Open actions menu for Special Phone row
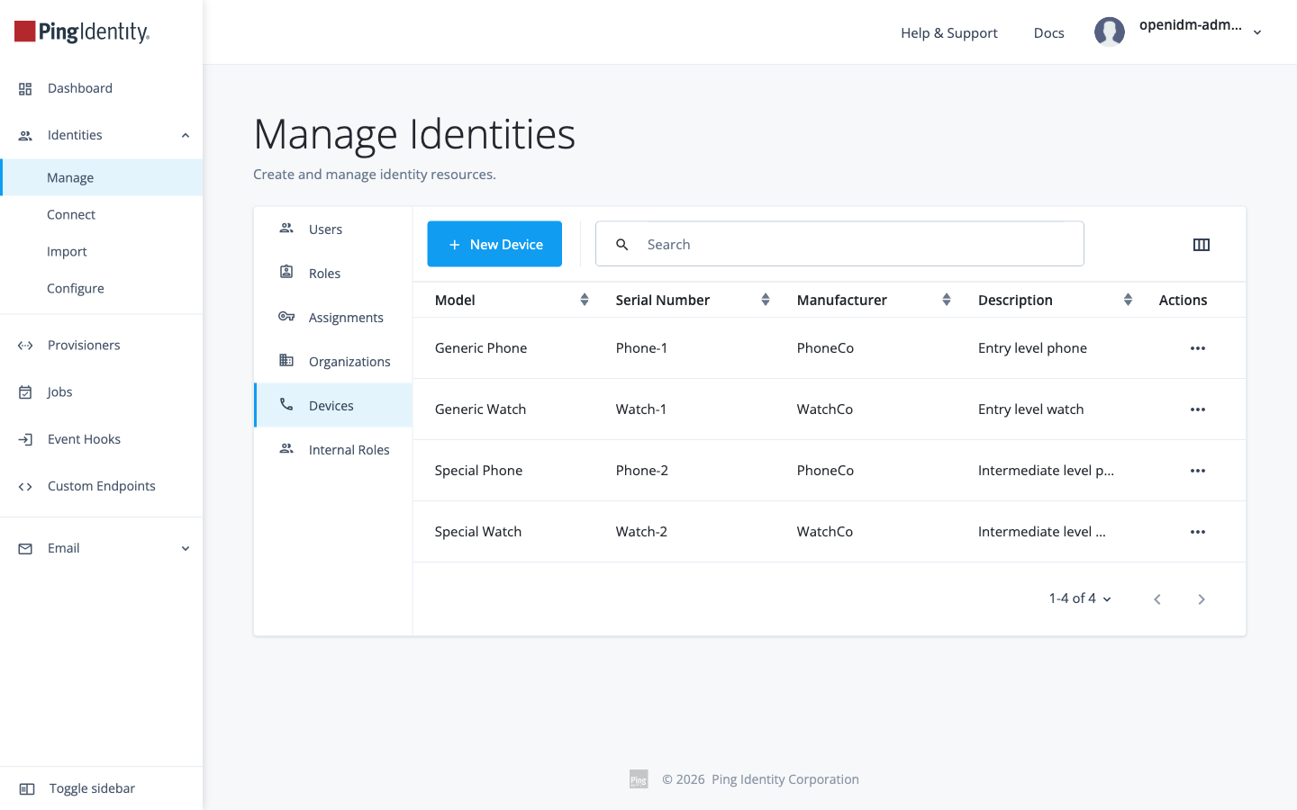 1197,471
